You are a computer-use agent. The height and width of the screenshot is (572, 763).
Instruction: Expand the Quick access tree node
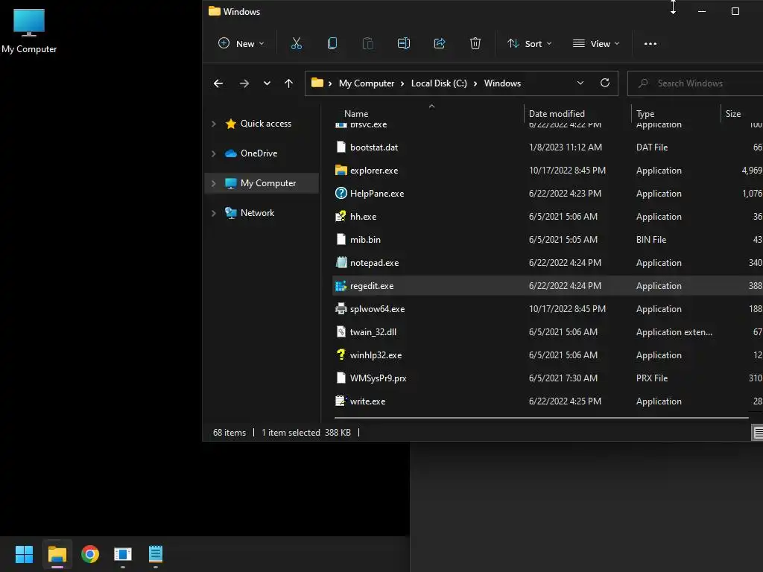click(214, 124)
